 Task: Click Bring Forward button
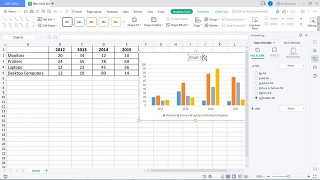click(x=233, y=19)
